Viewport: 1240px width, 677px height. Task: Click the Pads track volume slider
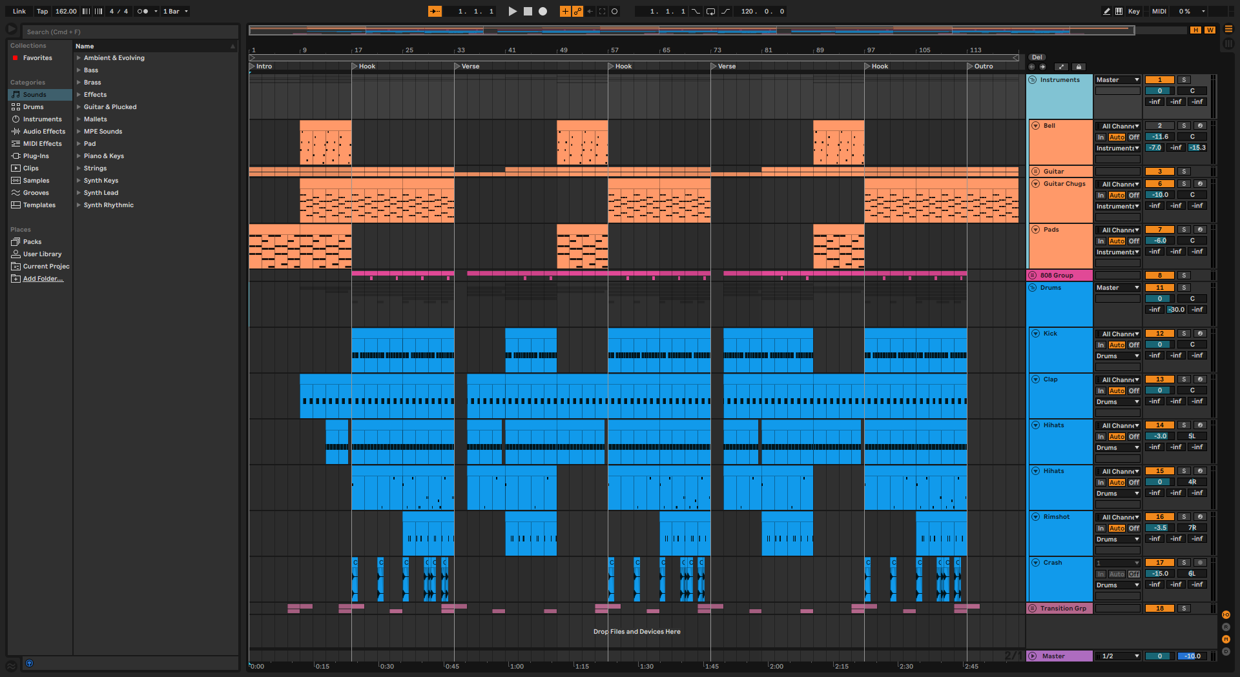click(1159, 241)
